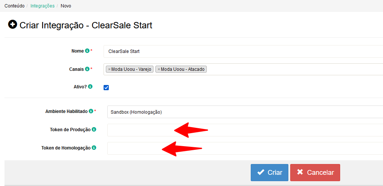This screenshot has height=186, width=383.
Task: Focus the Nome input field
Action: click(243, 51)
